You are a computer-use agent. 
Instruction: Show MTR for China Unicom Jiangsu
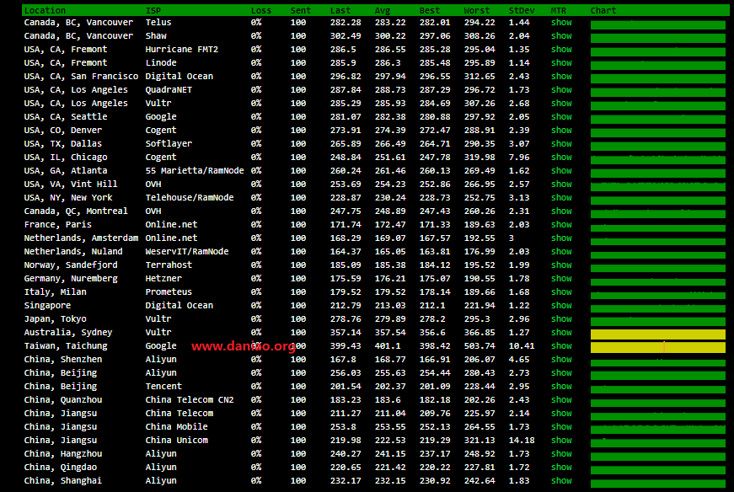pyautogui.click(x=561, y=440)
